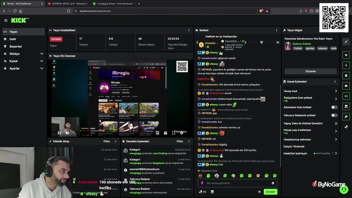Open the Denetim Eylemleri panel three-dot menu
This screenshot has height=198, width=352.
189,141
